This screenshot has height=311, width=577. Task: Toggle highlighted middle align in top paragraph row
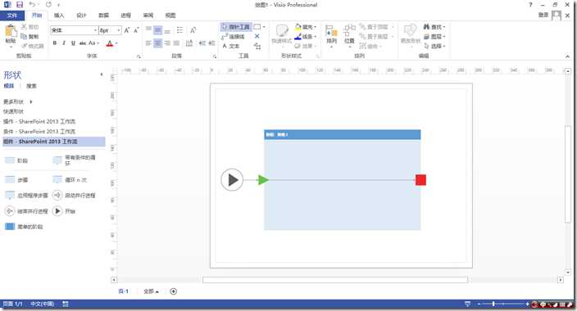click(157, 30)
